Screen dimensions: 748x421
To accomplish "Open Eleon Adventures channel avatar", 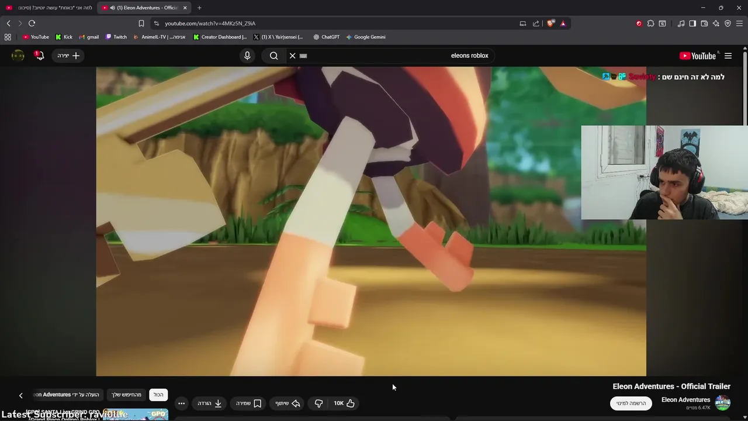I will point(723,403).
